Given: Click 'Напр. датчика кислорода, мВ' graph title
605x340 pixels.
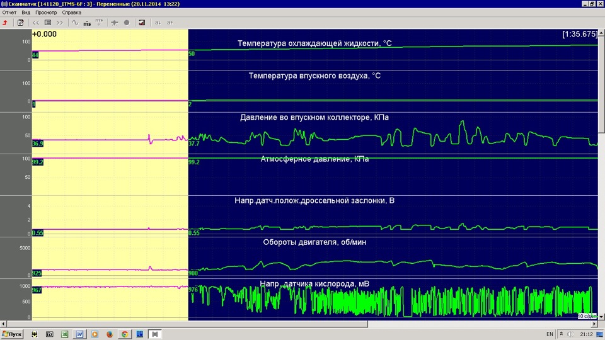Looking at the screenshot, I should click(x=314, y=284).
